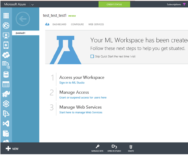Switch to the Configure tab
This screenshot has height=155, width=188.
tap(77, 25)
